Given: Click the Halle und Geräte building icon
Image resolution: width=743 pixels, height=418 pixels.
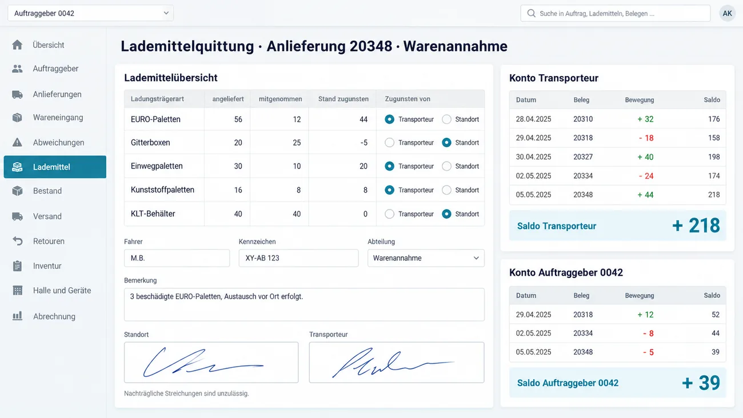Looking at the screenshot, I should tap(17, 290).
